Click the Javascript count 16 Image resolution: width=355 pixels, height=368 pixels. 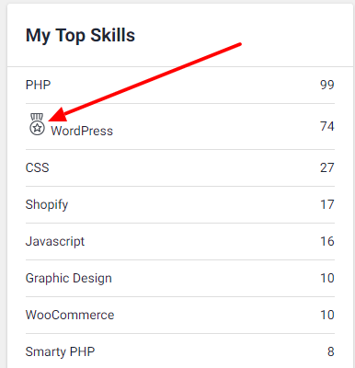(x=327, y=241)
